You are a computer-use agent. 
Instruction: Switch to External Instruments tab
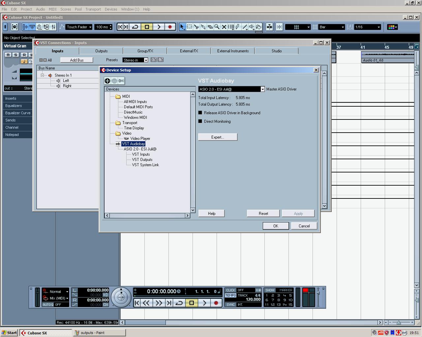pyautogui.click(x=233, y=51)
